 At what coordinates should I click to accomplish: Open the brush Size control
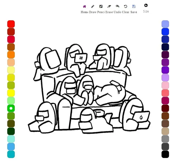(x=146, y=6)
